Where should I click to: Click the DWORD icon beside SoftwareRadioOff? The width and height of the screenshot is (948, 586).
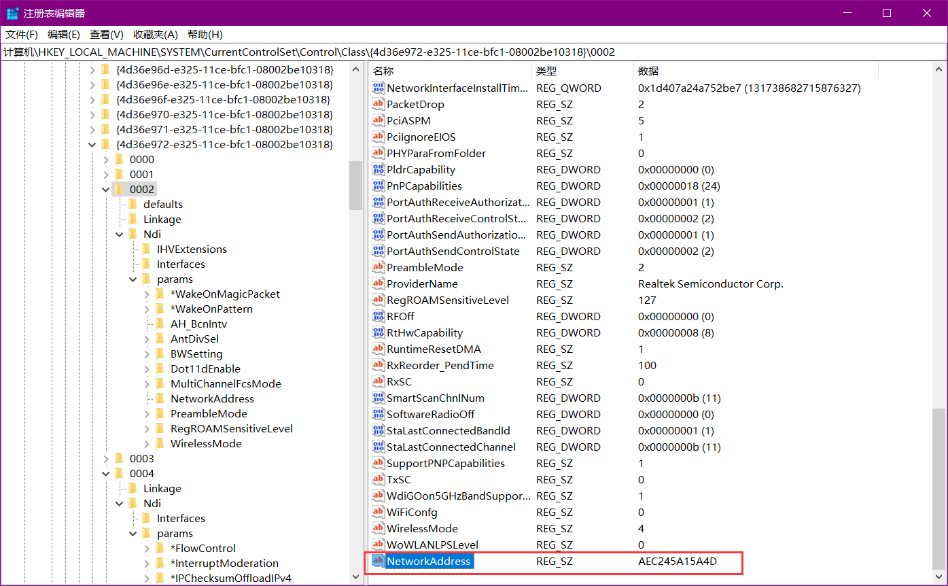point(379,414)
